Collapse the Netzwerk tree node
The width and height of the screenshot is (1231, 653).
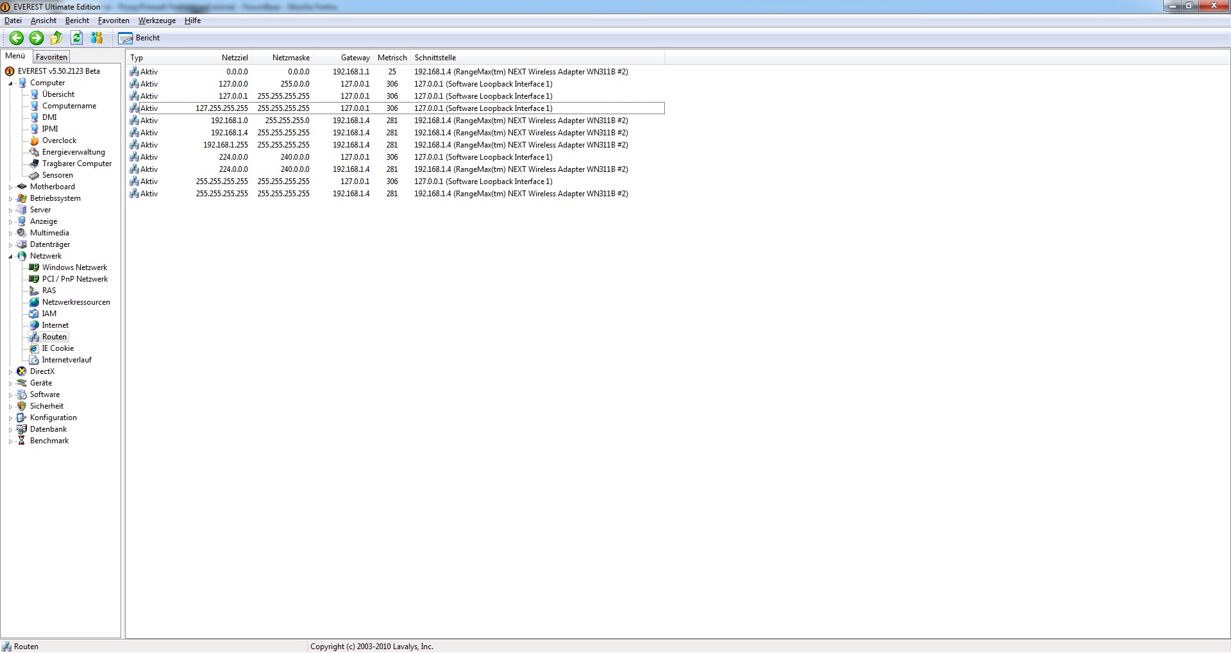click(x=10, y=257)
